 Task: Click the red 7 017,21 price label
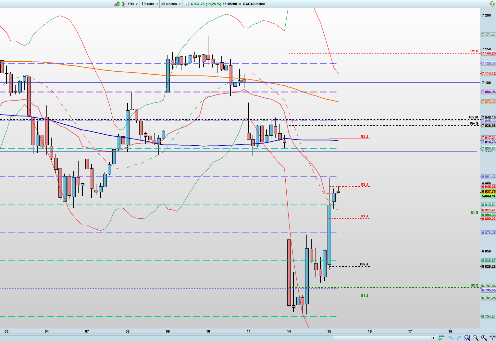[489, 138]
